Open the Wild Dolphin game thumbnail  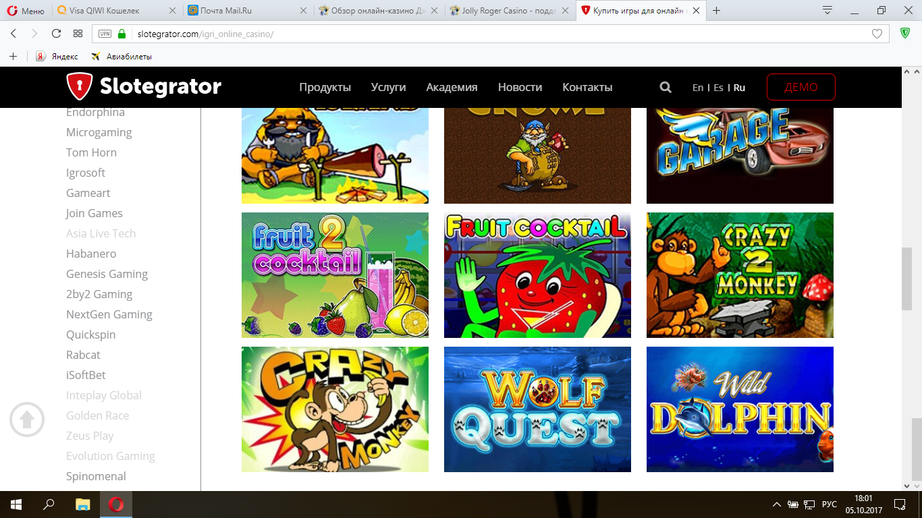740,409
